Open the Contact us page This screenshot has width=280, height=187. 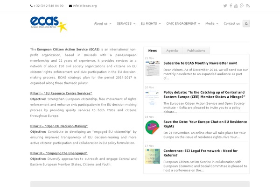(231, 23)
